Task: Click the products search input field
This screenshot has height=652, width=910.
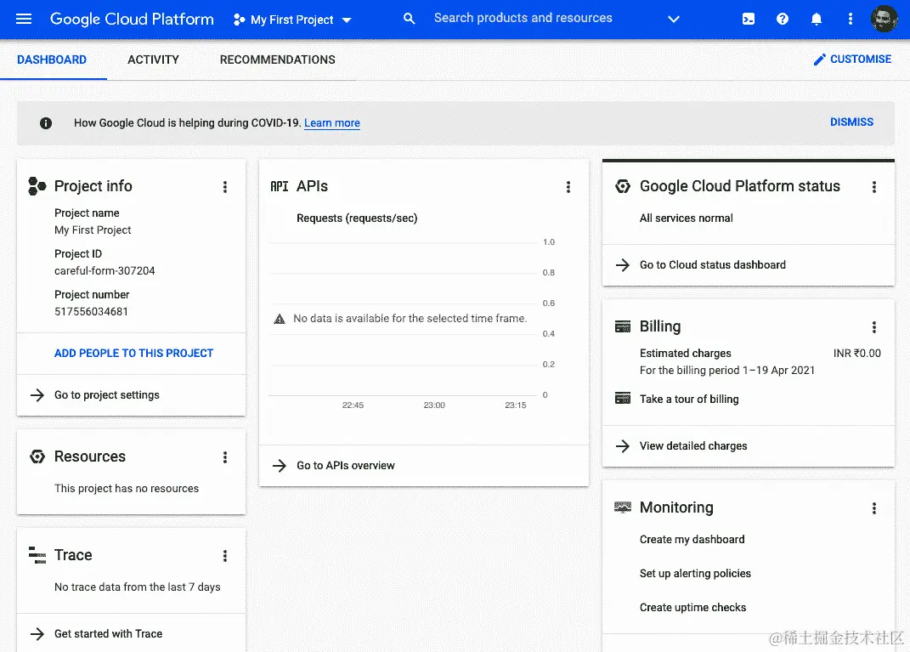Action: [523, 18]
